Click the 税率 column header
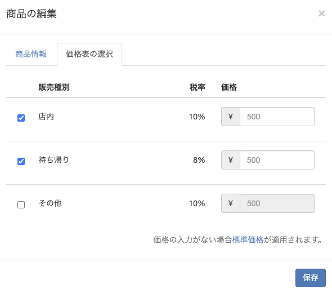Viewport: 332px width, 294px height. (x=198, y=87)
